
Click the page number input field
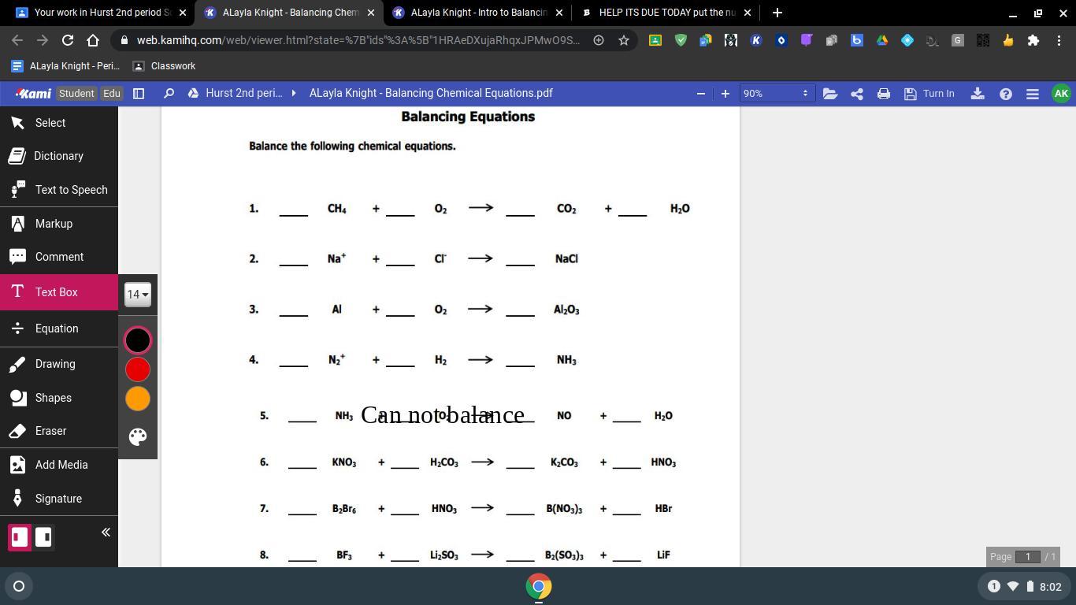point(1028,557)
